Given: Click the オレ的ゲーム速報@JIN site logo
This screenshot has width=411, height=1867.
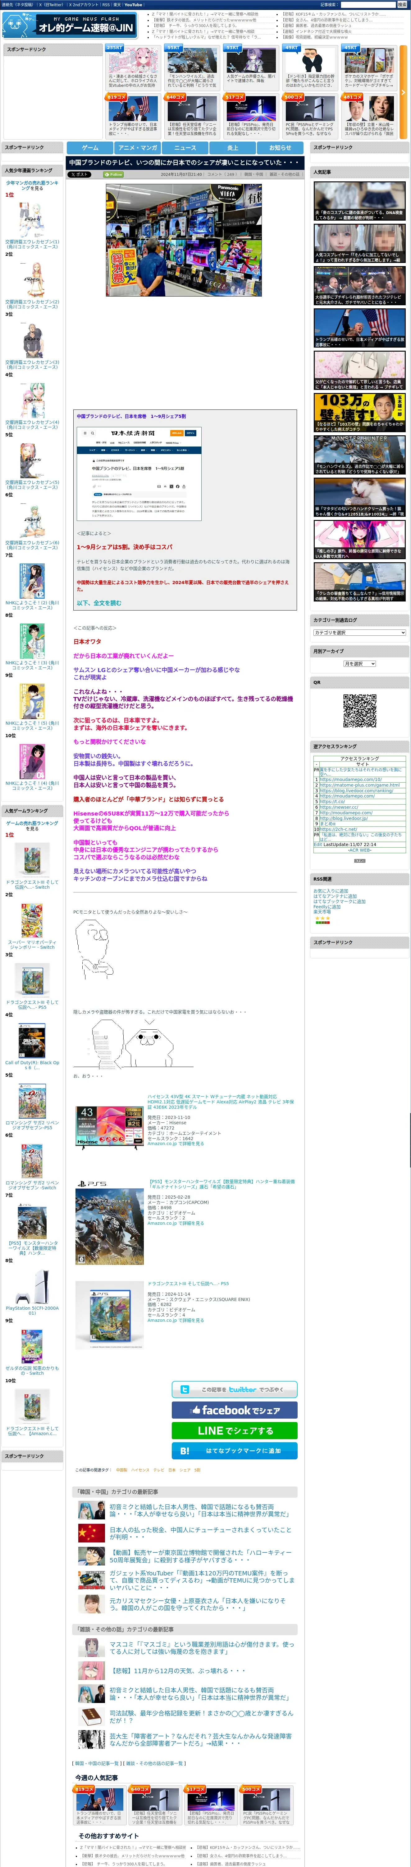Looking at the screenshot, I should pyautogui.click(x=70, y=26).
